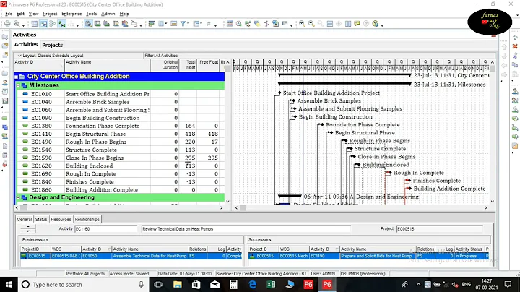Viewport: 520px width, 292px height.
Task: Click the Windows search box on taskbar
Action: [x=83, y=284]
